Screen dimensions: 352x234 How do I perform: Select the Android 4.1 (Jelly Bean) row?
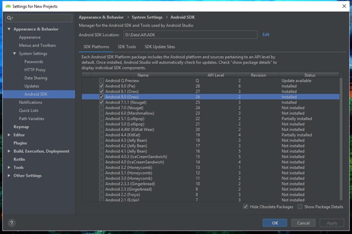tap(210, 151)
